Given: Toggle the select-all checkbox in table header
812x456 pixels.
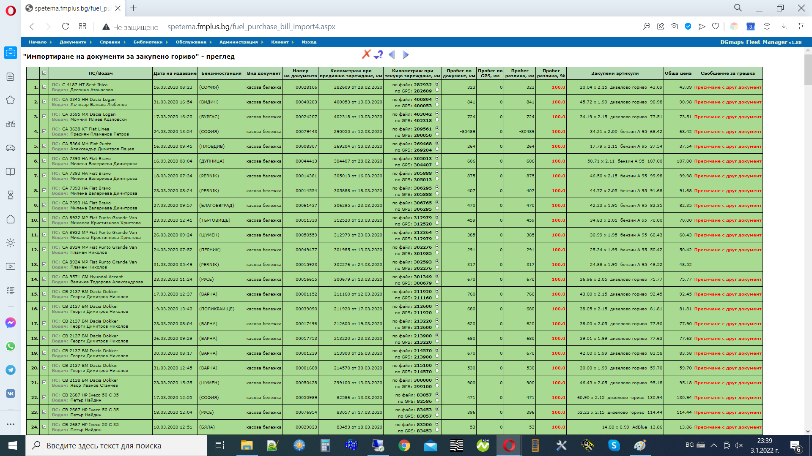Looking at the screenshot, I should coord(44,73).
